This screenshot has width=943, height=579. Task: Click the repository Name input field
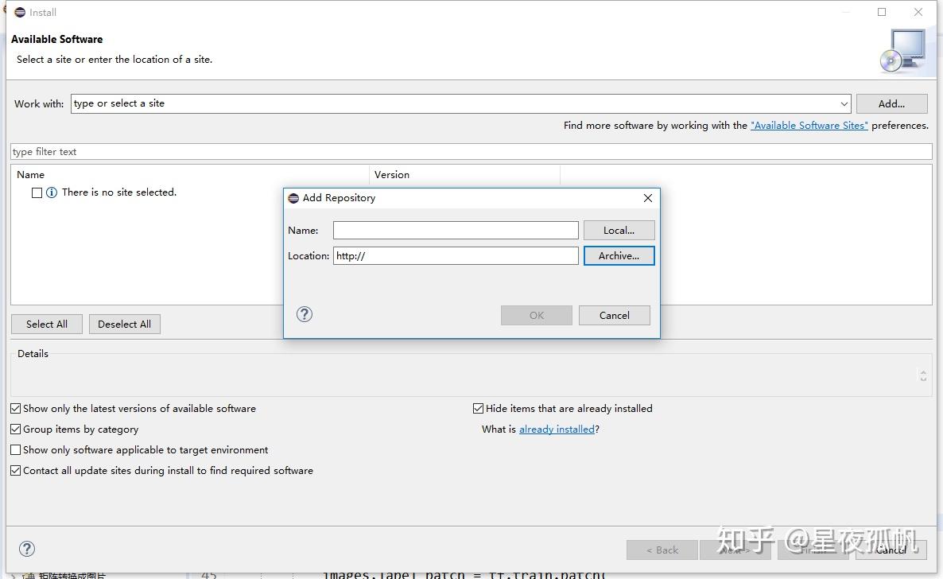coord(456,230)
